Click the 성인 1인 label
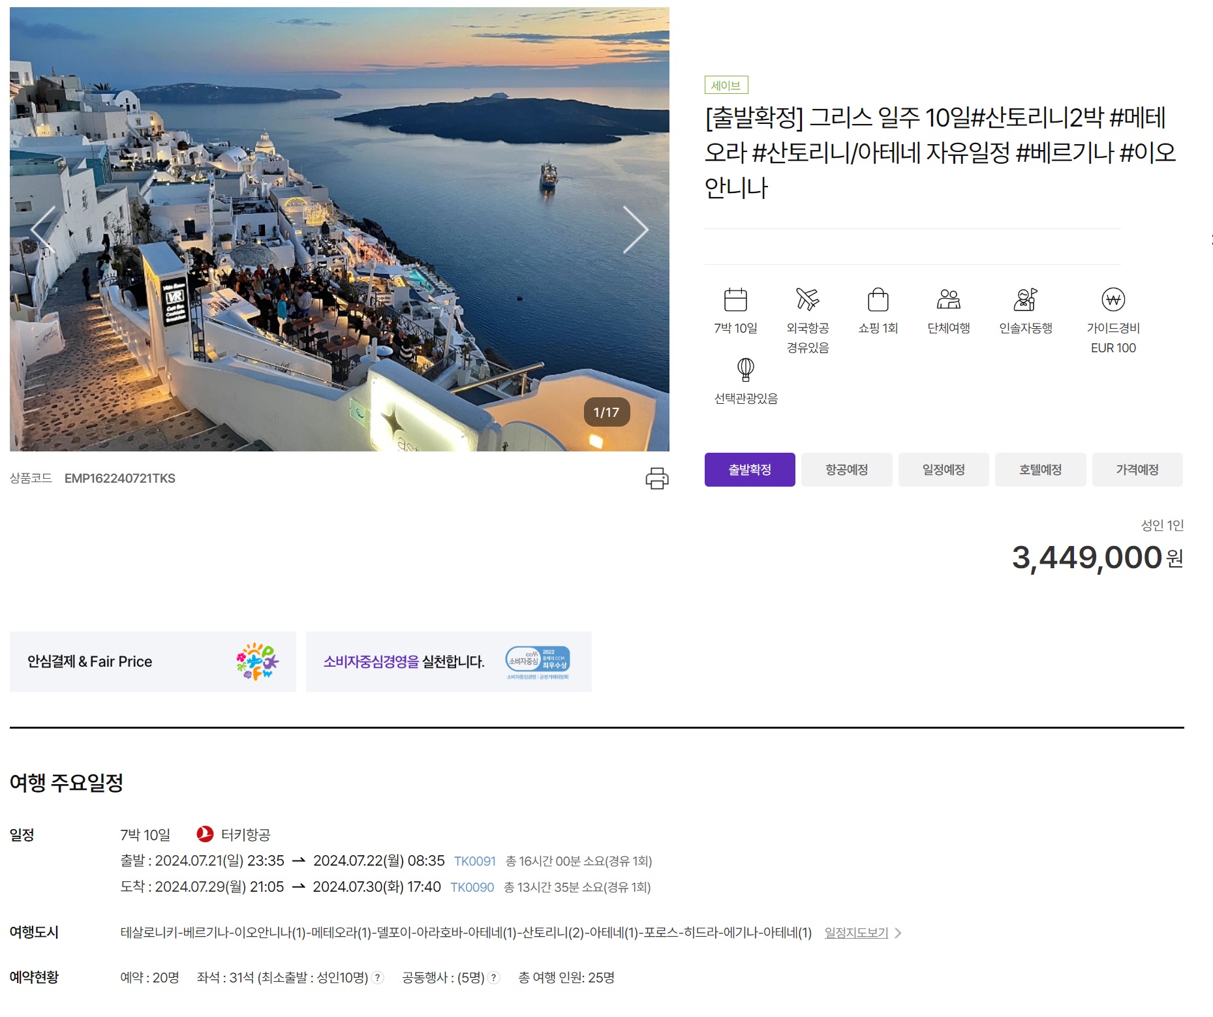The height and width of the screenshot is (1017, 1213). coord(1162,525)
